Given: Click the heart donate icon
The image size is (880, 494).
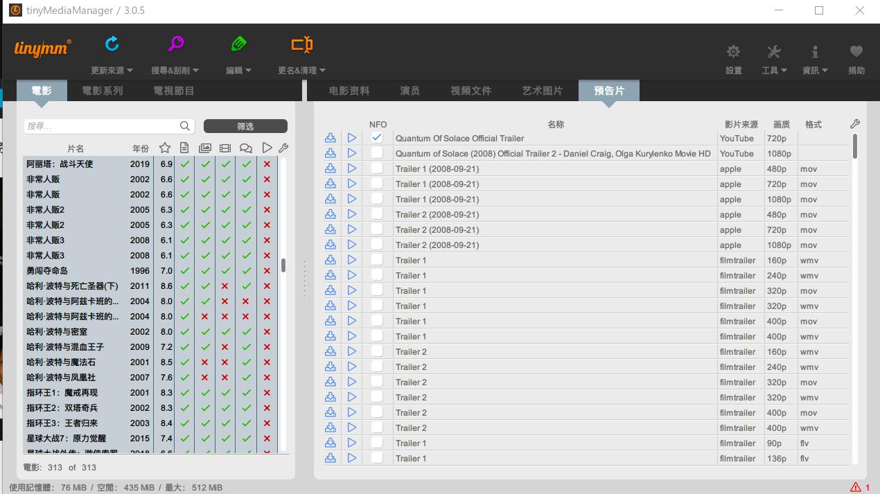Looking at the screenshot, I should [856, 52].
